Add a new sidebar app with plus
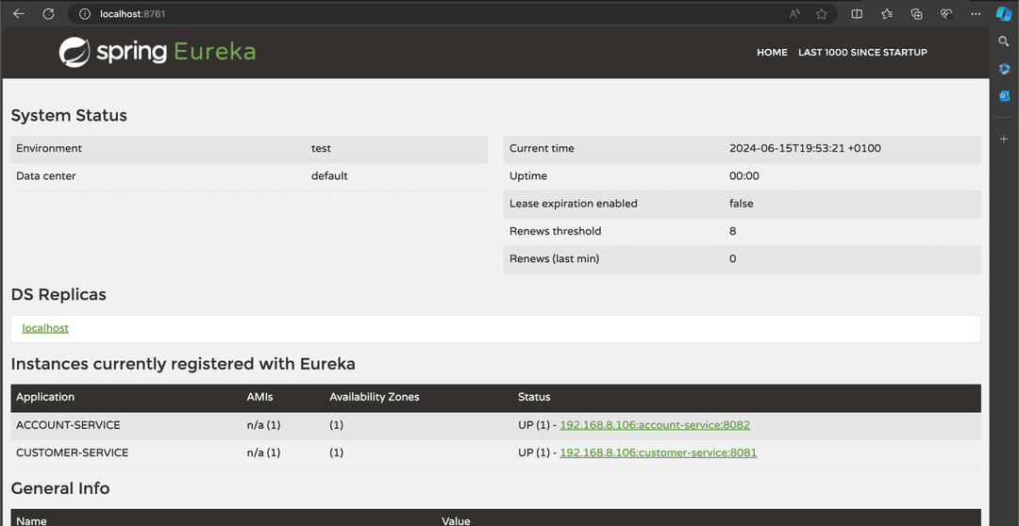 pos(1004,139)
